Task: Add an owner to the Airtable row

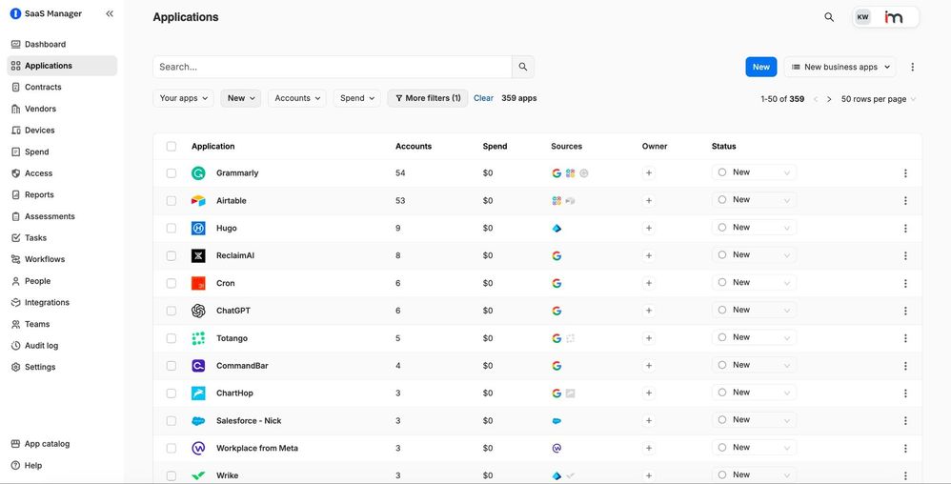Action: click(649, 201)
